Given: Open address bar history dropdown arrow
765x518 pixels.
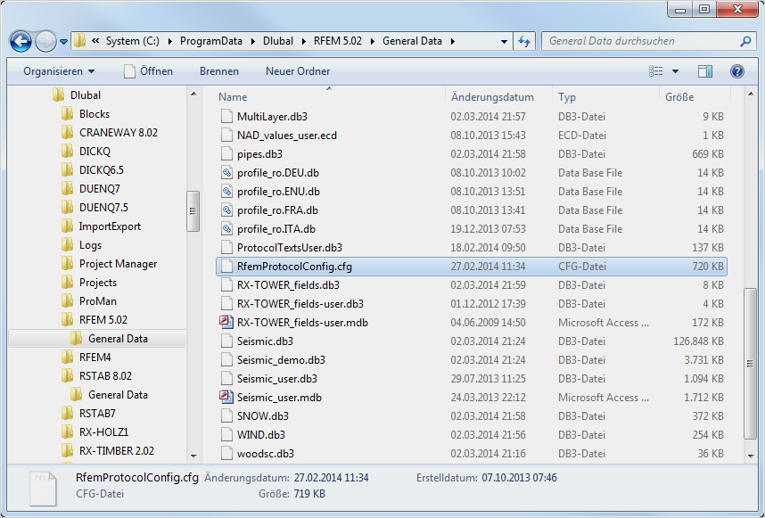Looking at the screenshot, I should tap(504, 42).
